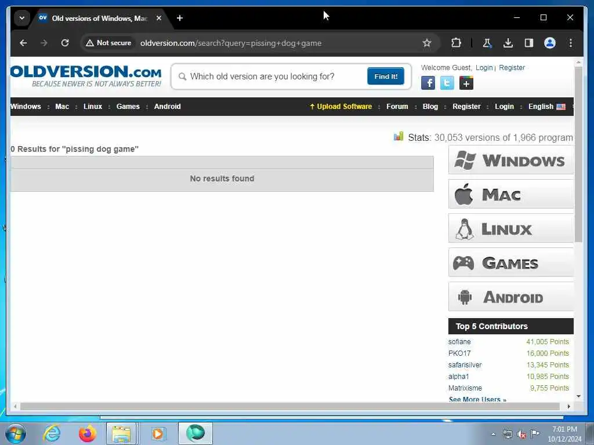The image size is (594, 445).
Task: Open the Linux nav menu item
Action: 93,107
